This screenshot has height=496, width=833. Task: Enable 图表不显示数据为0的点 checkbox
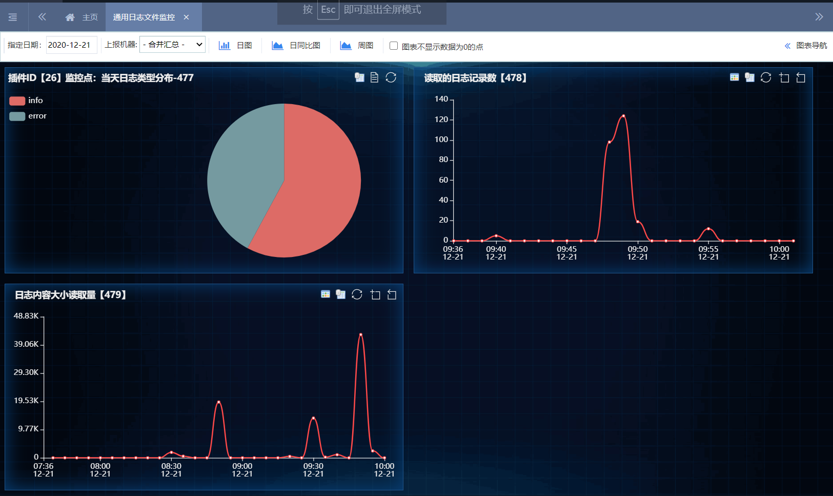click(x=394, y=46)
